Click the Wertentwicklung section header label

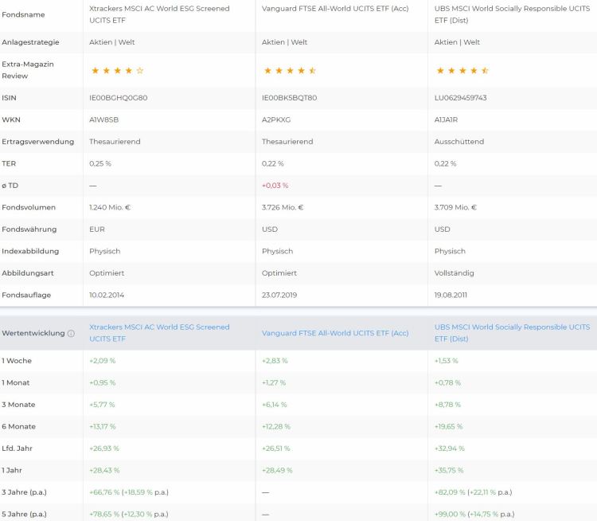(33, 333)
